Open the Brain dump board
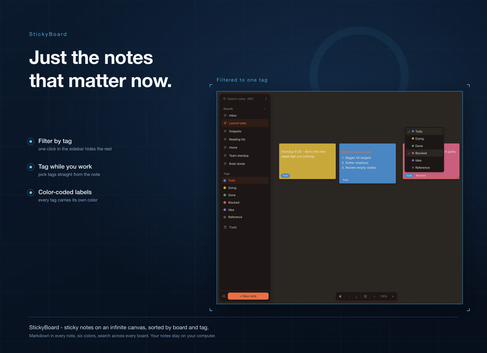Screen dimensions: 487x353 tap(245, 164)
